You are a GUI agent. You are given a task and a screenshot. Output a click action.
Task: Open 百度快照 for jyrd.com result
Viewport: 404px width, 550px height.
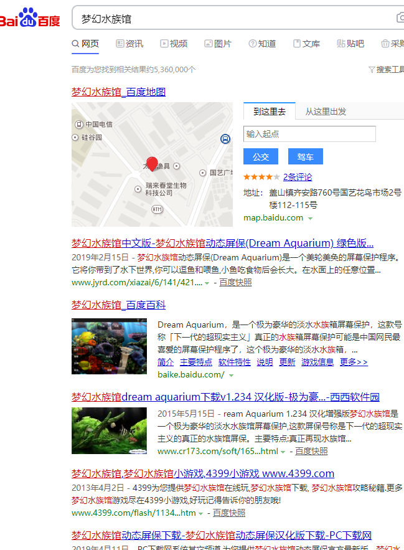click(235, 282)
